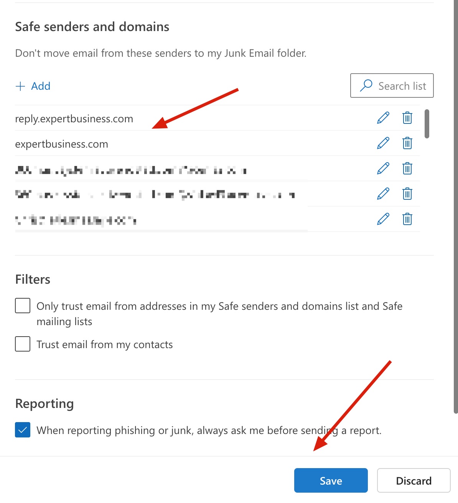Discard the settings changes
The height and width of the screenshot is (503, 458).
coord(414,480)
